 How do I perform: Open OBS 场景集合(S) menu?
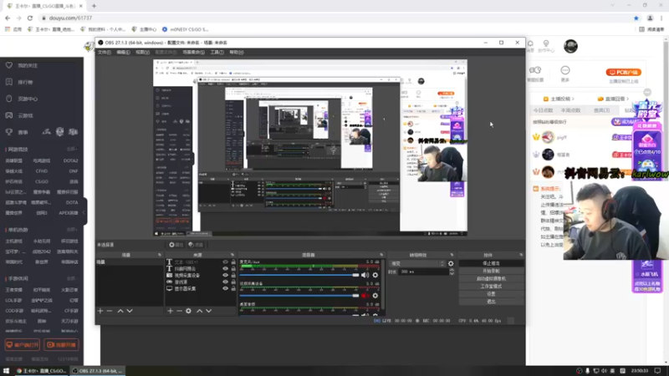pyautogui.click(x=194, y=53)
